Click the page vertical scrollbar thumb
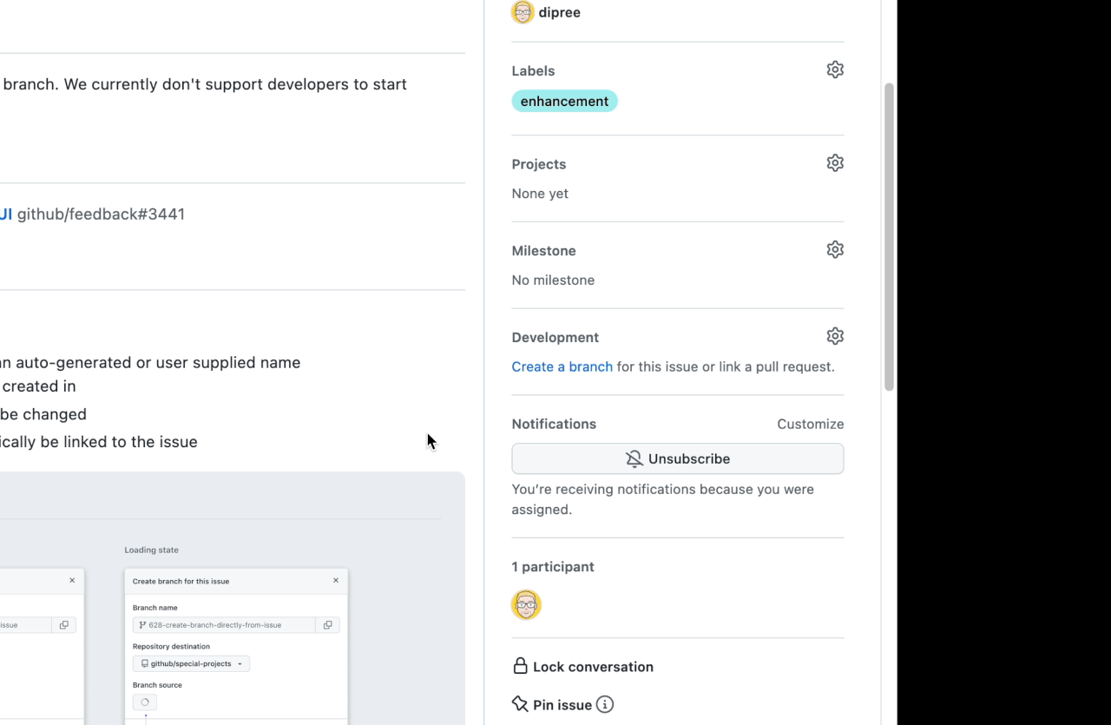Image resolution: width=1111 pixels, height=725 pixels. point(889,237)
